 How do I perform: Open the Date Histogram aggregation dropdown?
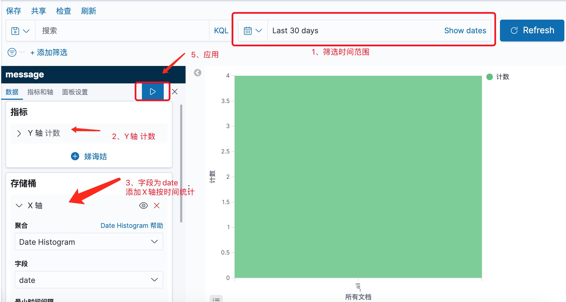pos(89,242)
